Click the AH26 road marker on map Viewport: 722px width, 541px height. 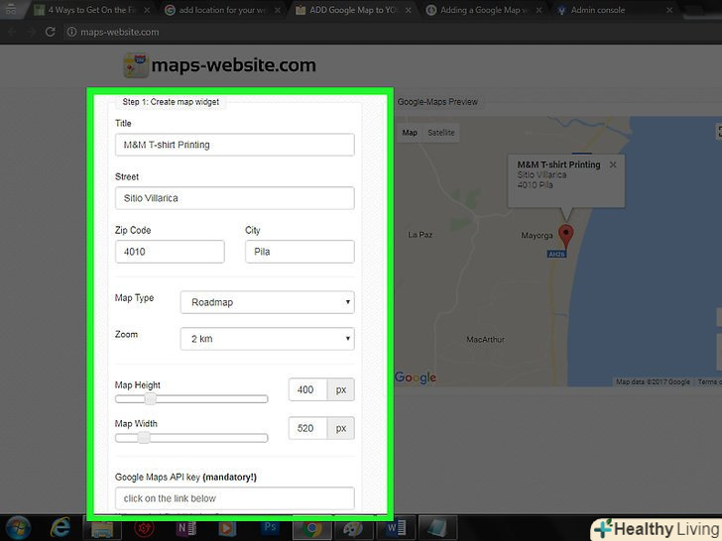556,254
